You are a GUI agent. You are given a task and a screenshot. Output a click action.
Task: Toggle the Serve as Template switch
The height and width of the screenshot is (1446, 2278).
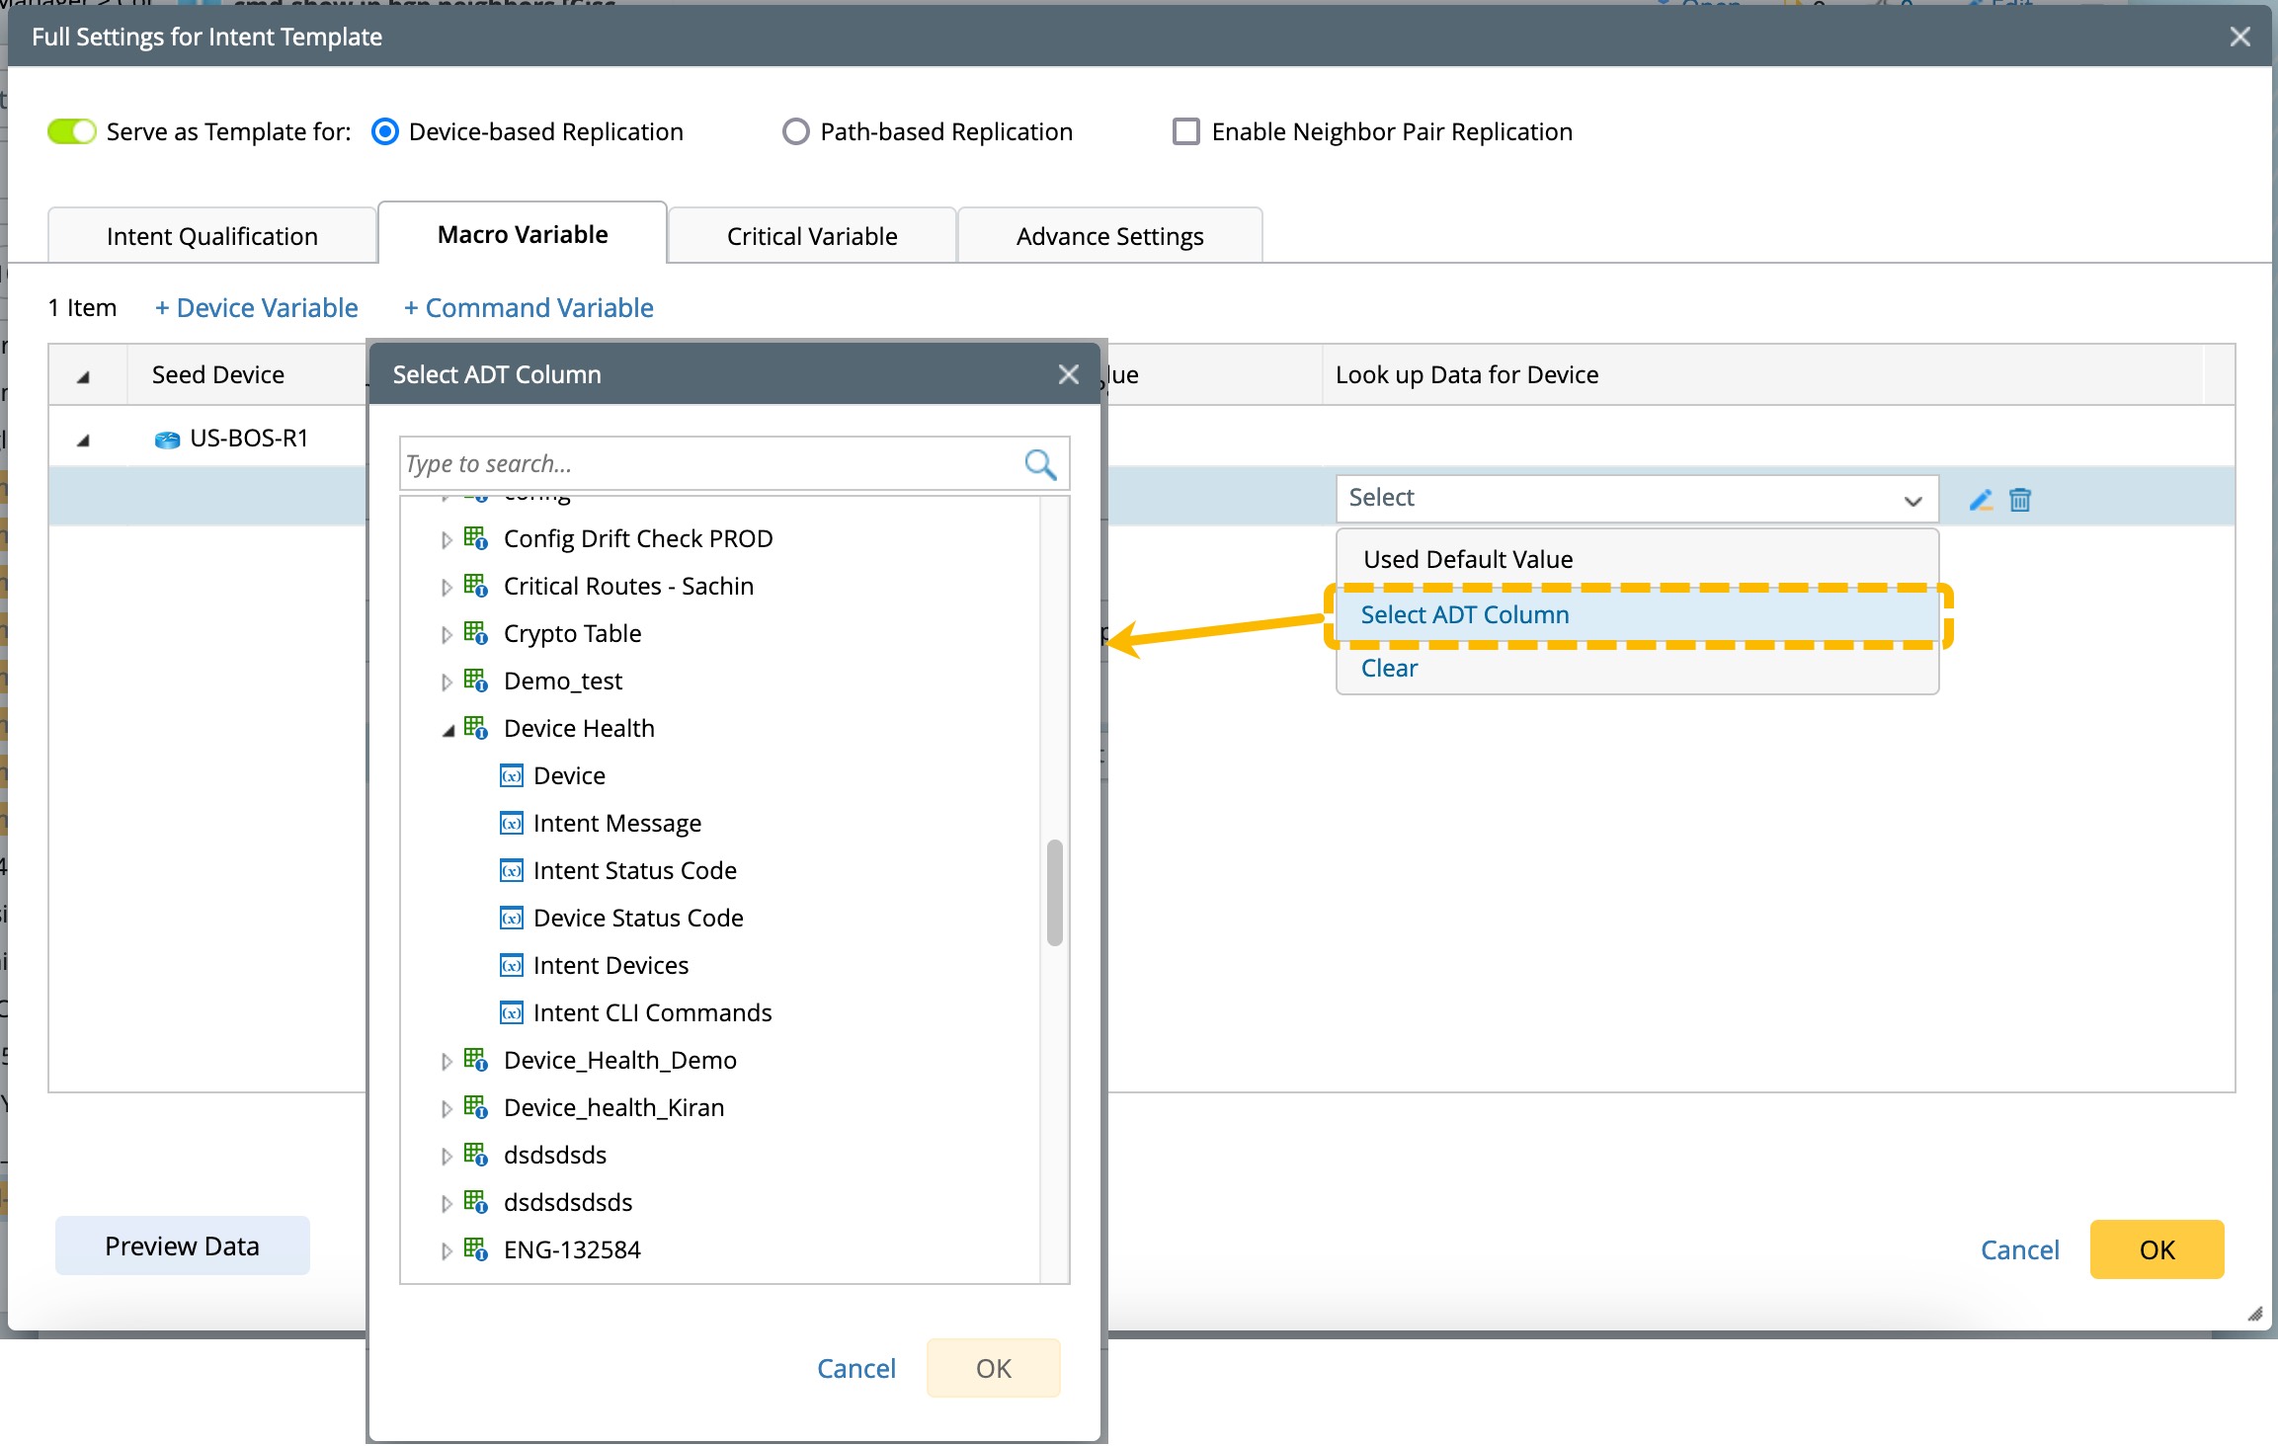(x=72, y=131)
